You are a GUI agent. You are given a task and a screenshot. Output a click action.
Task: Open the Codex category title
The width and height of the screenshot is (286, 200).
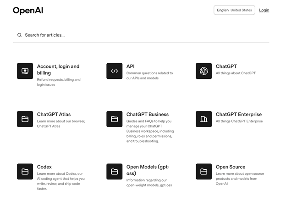coord(44,167)
